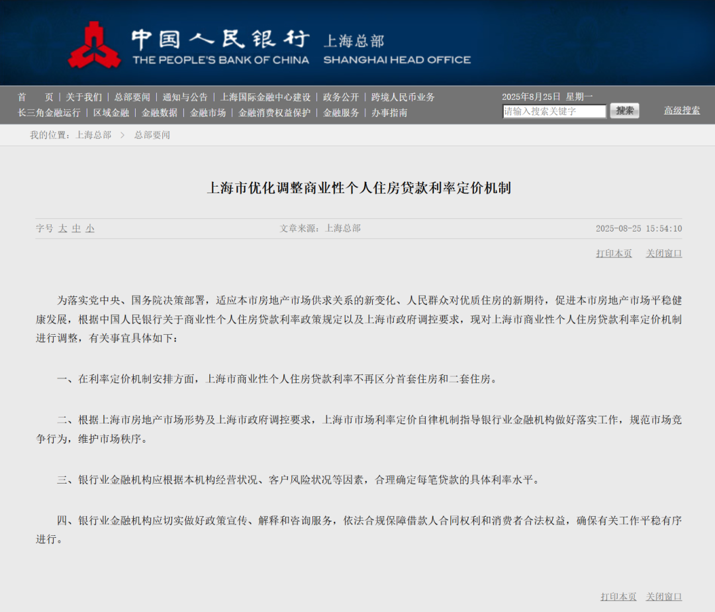Viewport: 715px width, 612px height.
Task: Go to 总部要闻 in navigation bar
Action: coord(132,97)
